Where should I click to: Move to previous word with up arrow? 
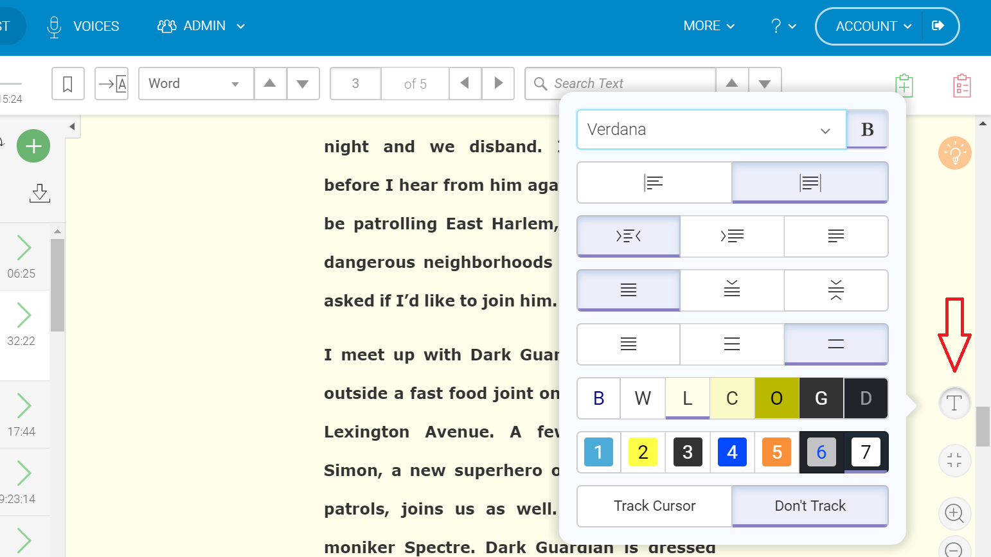[270, 84]
